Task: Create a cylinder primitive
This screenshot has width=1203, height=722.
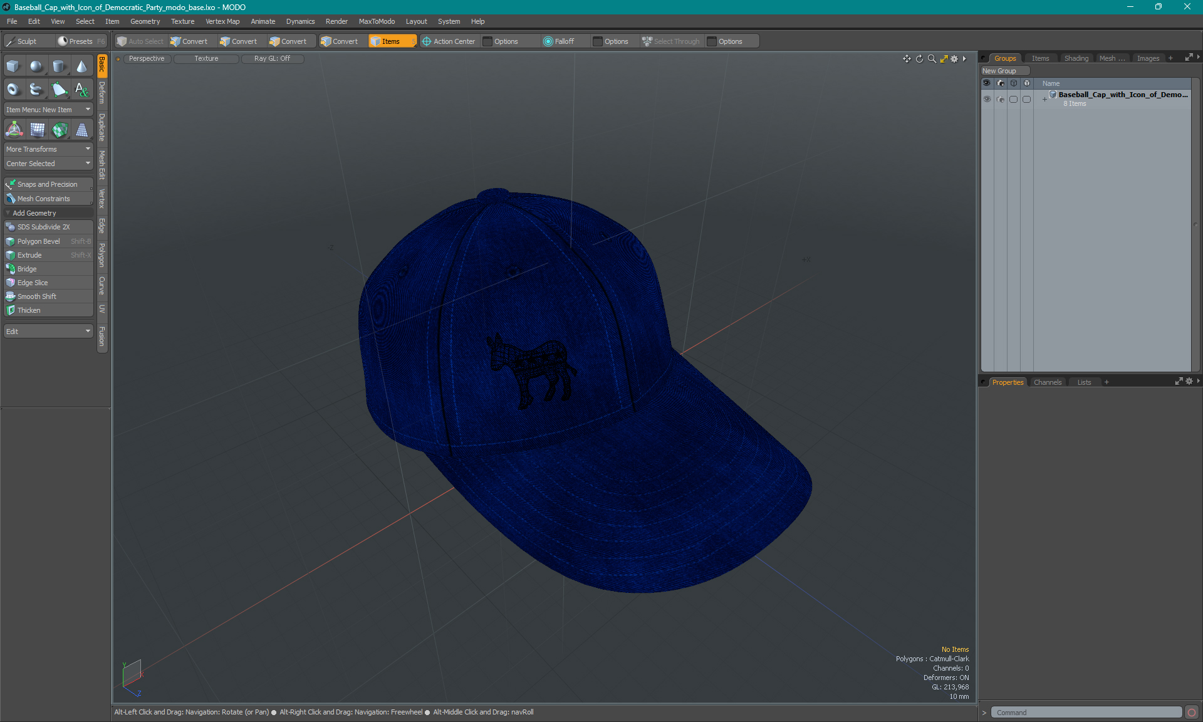Action: [59, 66]
